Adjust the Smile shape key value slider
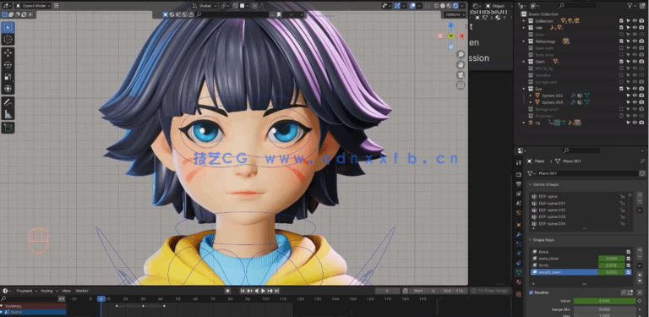Screen dimensions: 649x317 pyautogui.click(x=611, y=265)
